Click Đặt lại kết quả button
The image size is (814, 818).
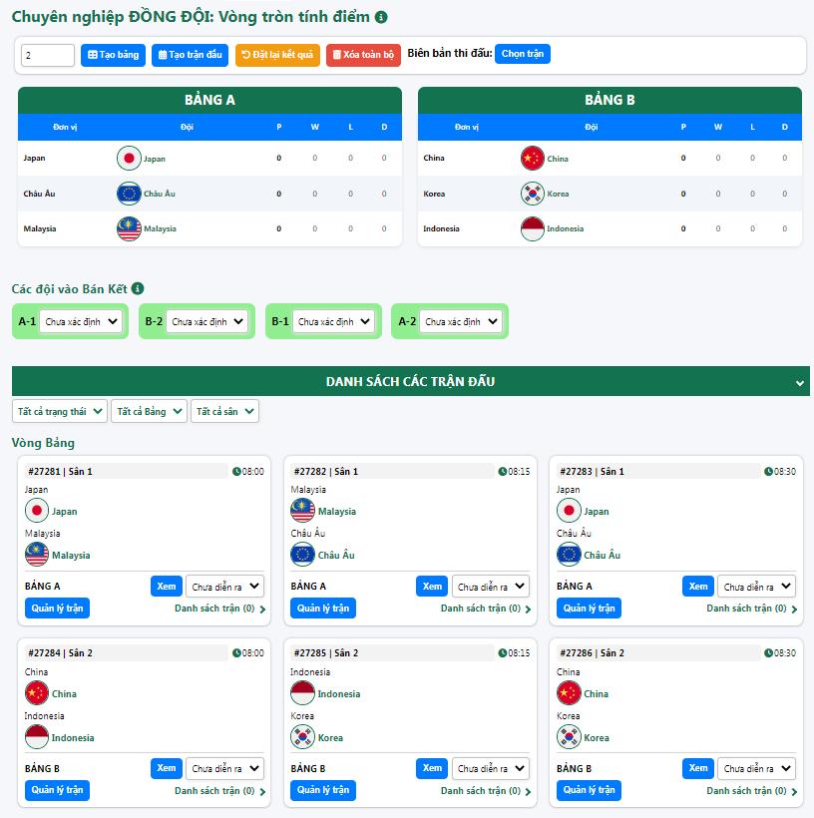(x=277, y=55)
